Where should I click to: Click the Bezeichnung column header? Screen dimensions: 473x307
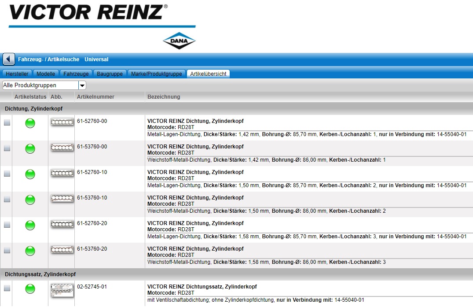[164, 97]
